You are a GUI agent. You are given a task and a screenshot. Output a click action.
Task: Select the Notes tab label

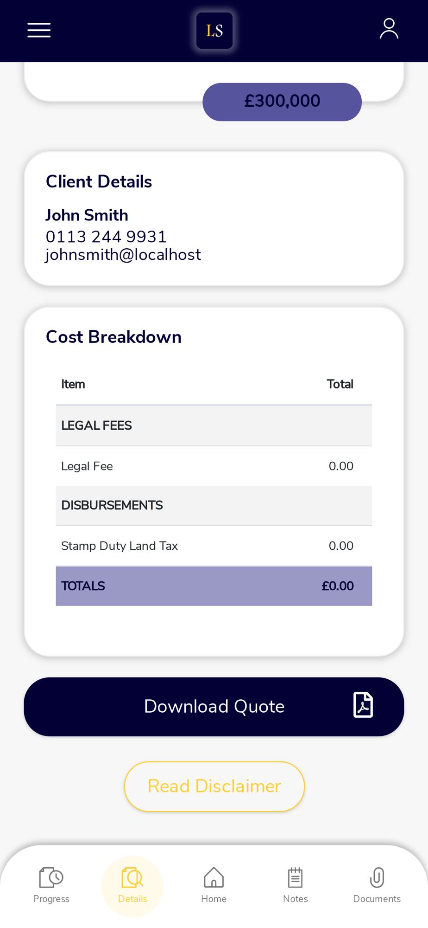[296, 899]
